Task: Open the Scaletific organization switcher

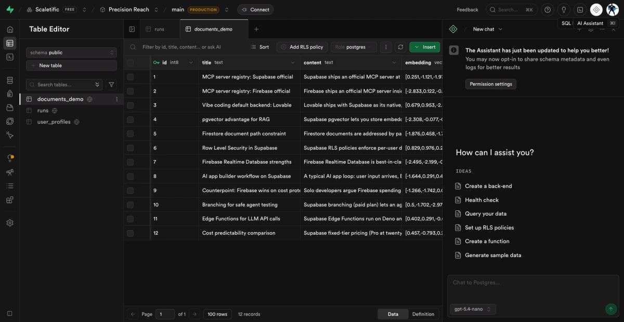Action: click(x=85, y=9)
